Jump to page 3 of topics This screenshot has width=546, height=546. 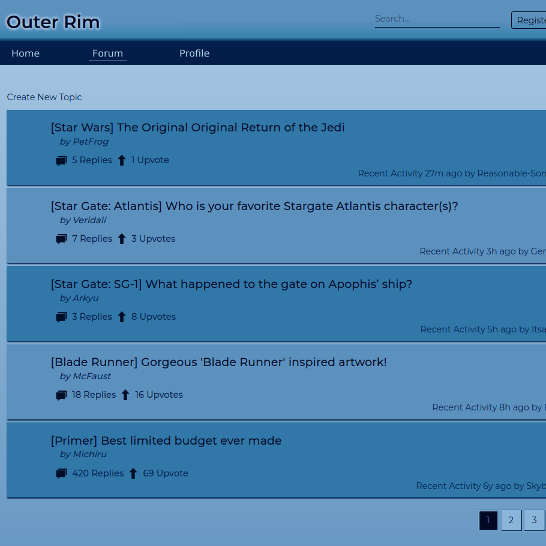click(x=534, y=520)
